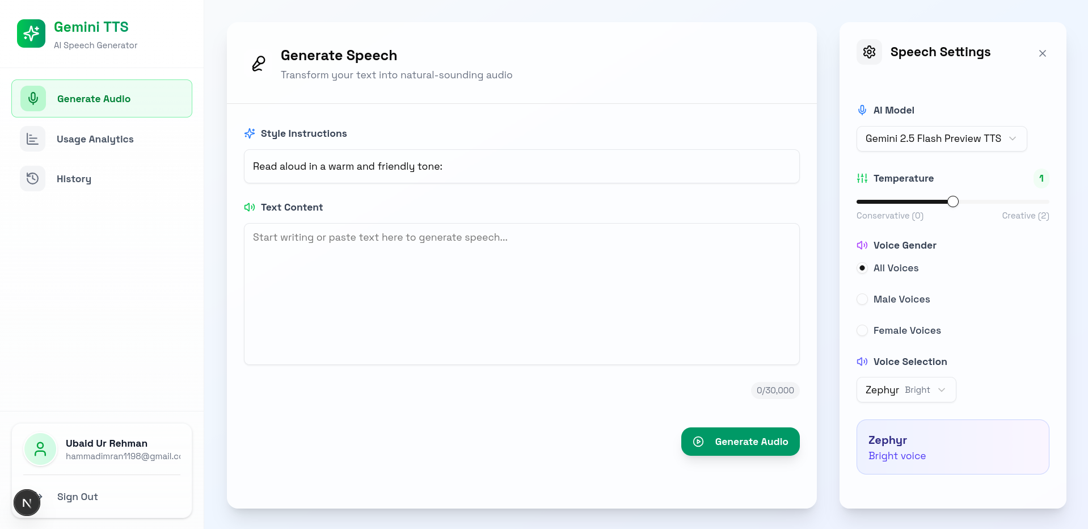
Task: Click the text content input area
Action: tap(521, 294)
